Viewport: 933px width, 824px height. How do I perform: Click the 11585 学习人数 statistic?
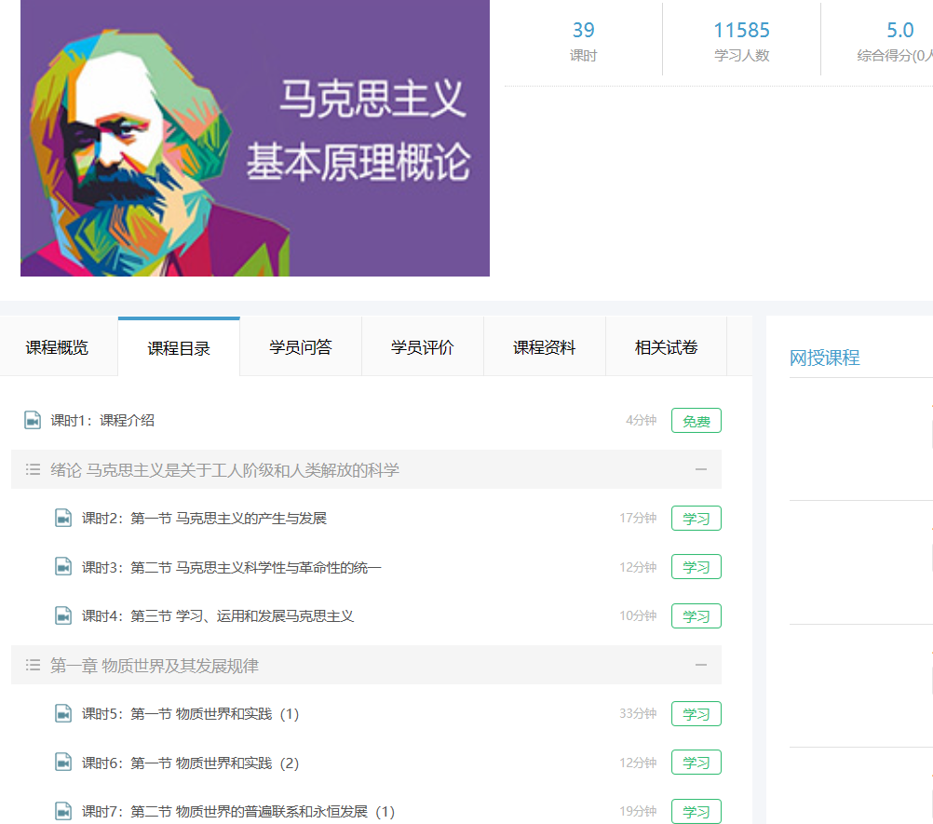pos(741,40)
